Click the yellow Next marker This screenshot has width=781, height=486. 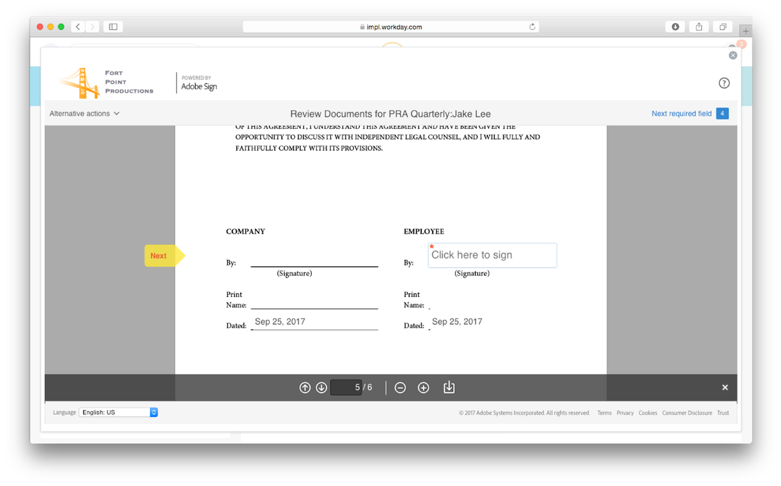point(159,255)
